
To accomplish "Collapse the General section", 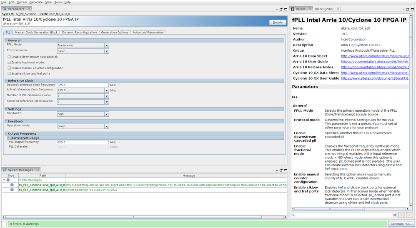I will click(x=6, y=40).
